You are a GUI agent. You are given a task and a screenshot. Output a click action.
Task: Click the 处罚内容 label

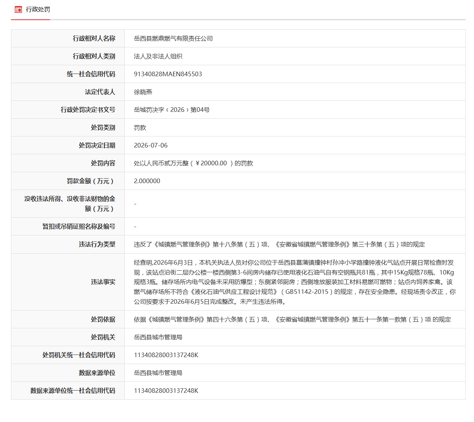click(103, 163)
